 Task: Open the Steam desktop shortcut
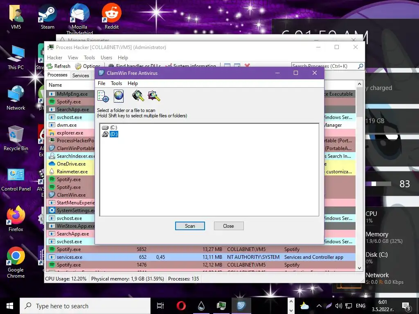point(47,17)
